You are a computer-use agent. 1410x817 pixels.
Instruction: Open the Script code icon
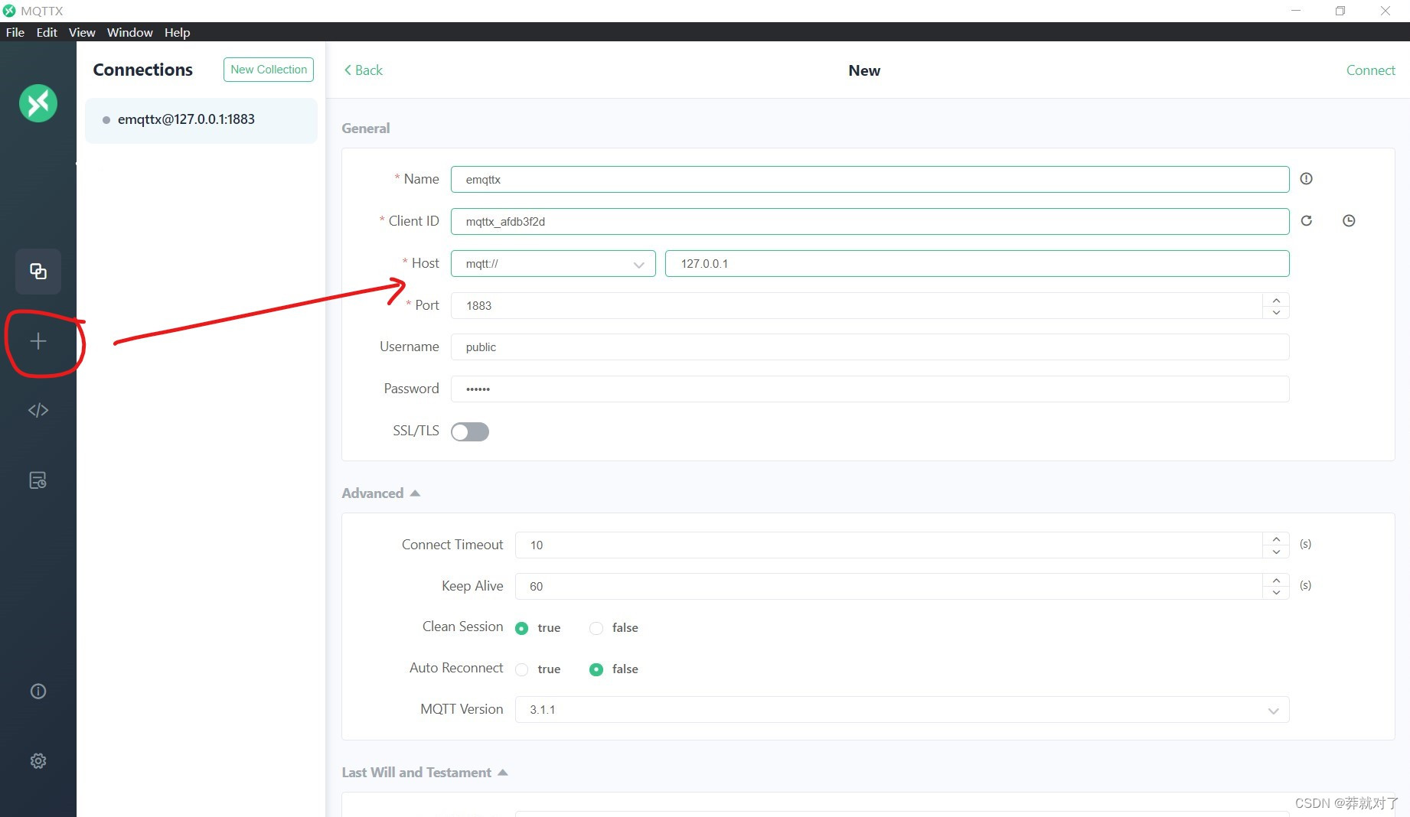tap(38, 411)
